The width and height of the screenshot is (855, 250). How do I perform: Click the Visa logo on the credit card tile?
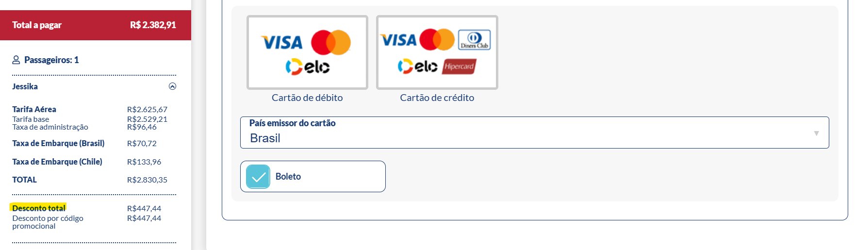click(x=398, y=40)
